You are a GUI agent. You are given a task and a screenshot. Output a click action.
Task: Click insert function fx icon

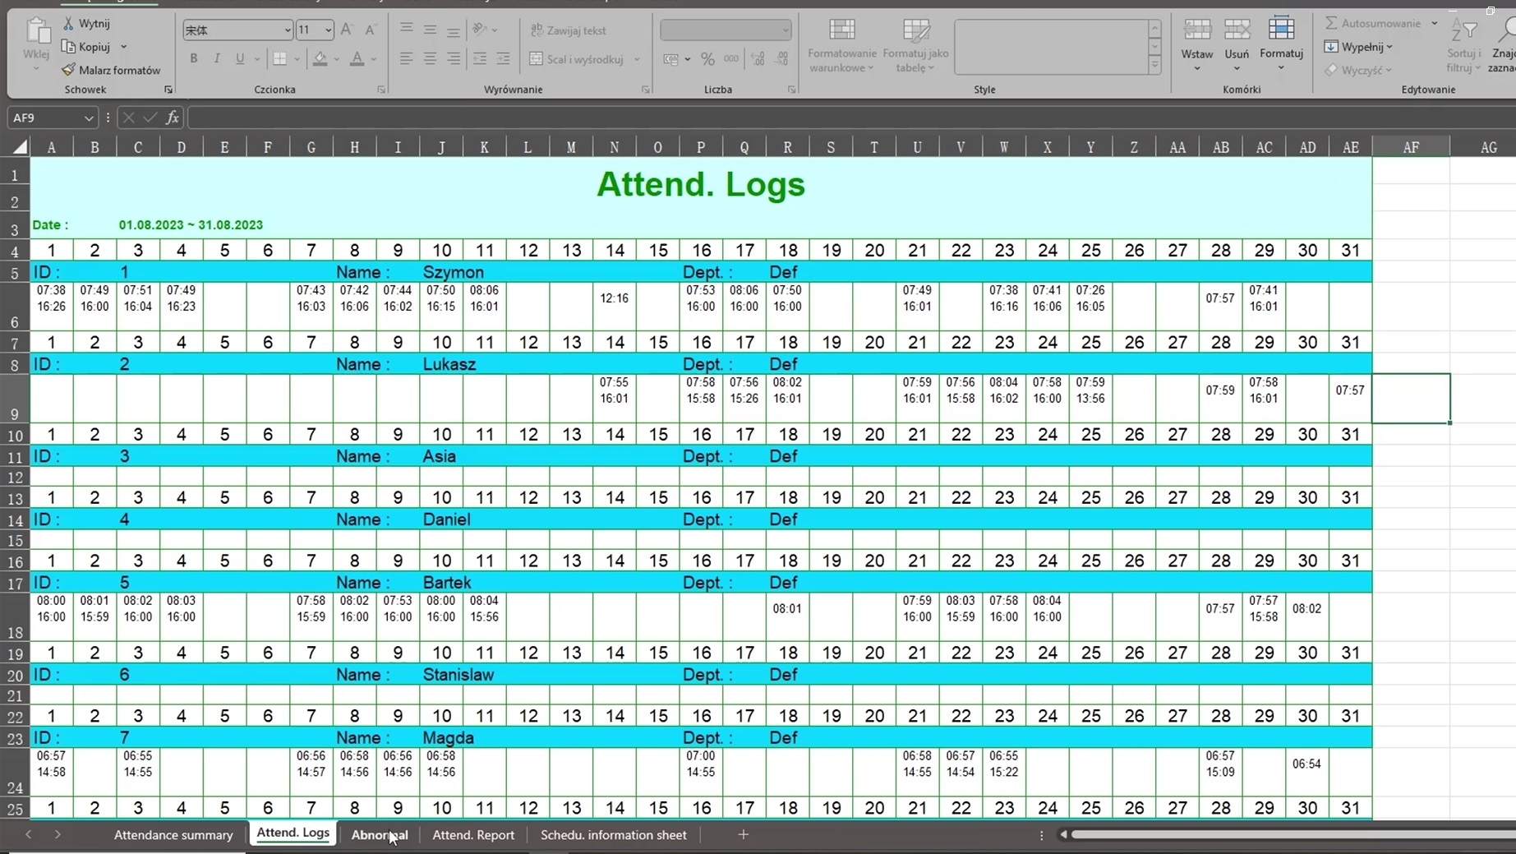[x=173, y=118]
